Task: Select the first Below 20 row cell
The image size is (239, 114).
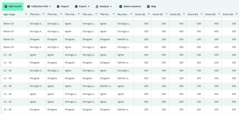Action: (x=15, y=24)
